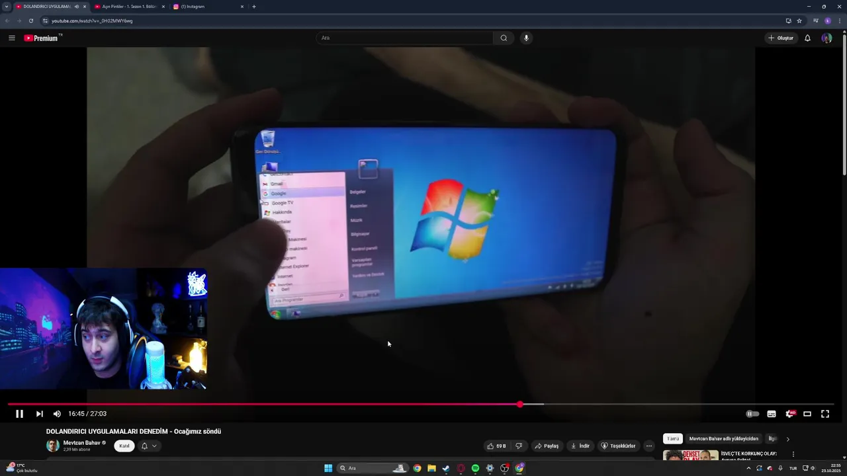Pause the video playback
847x476 pixels.
(19, 414)
